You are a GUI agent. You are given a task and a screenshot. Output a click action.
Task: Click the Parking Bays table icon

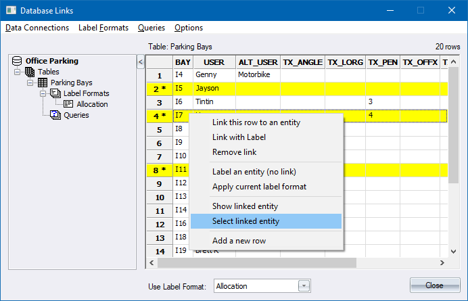click(43, 83)
